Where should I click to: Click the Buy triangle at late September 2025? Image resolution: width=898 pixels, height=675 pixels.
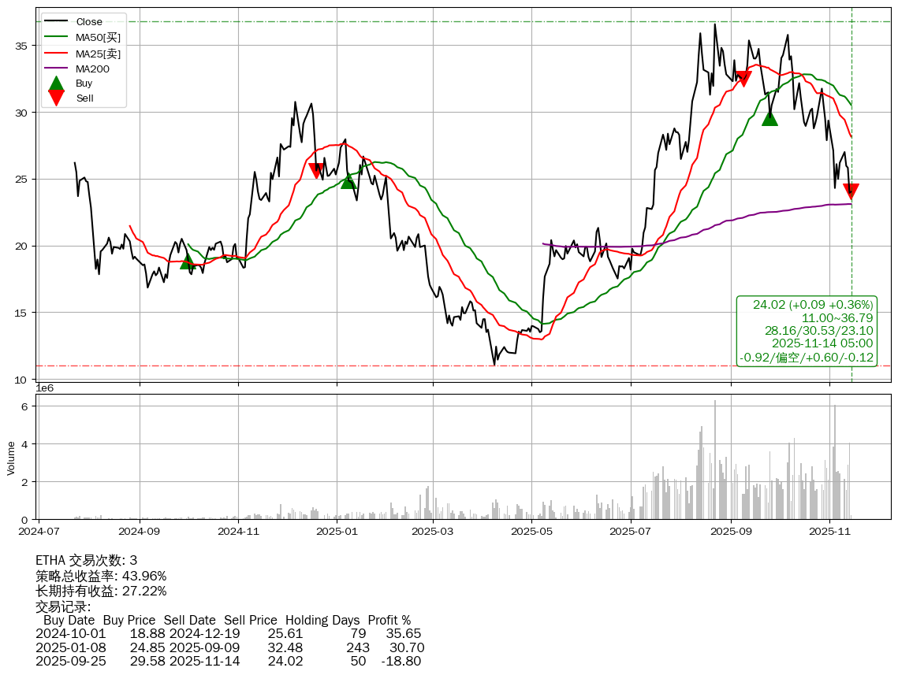pyautogui.click(x=769, y=118)
